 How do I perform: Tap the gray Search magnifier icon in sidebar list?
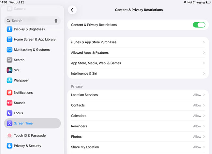[x=9, y=60]
